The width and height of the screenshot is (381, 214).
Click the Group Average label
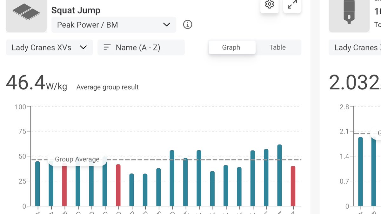point(77,159)
